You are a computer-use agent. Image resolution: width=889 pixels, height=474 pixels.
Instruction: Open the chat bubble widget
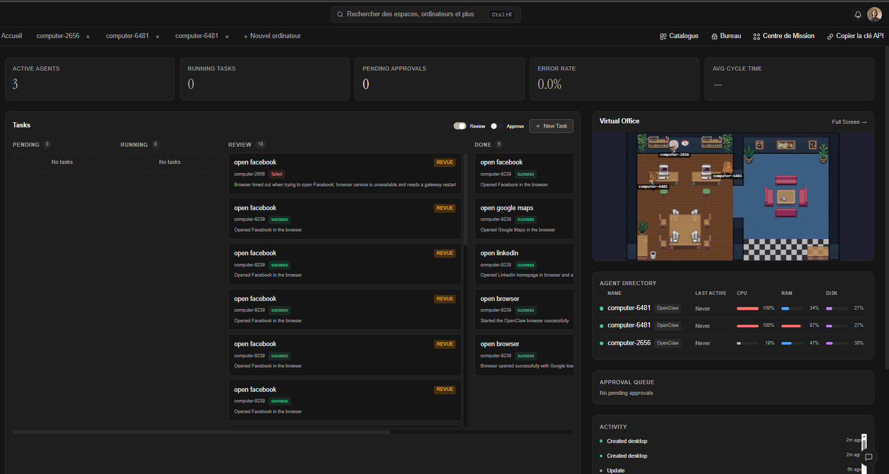[869, 457]
